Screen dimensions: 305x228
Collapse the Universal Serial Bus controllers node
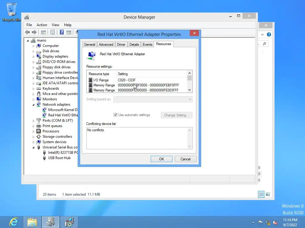tap(33, 148)
